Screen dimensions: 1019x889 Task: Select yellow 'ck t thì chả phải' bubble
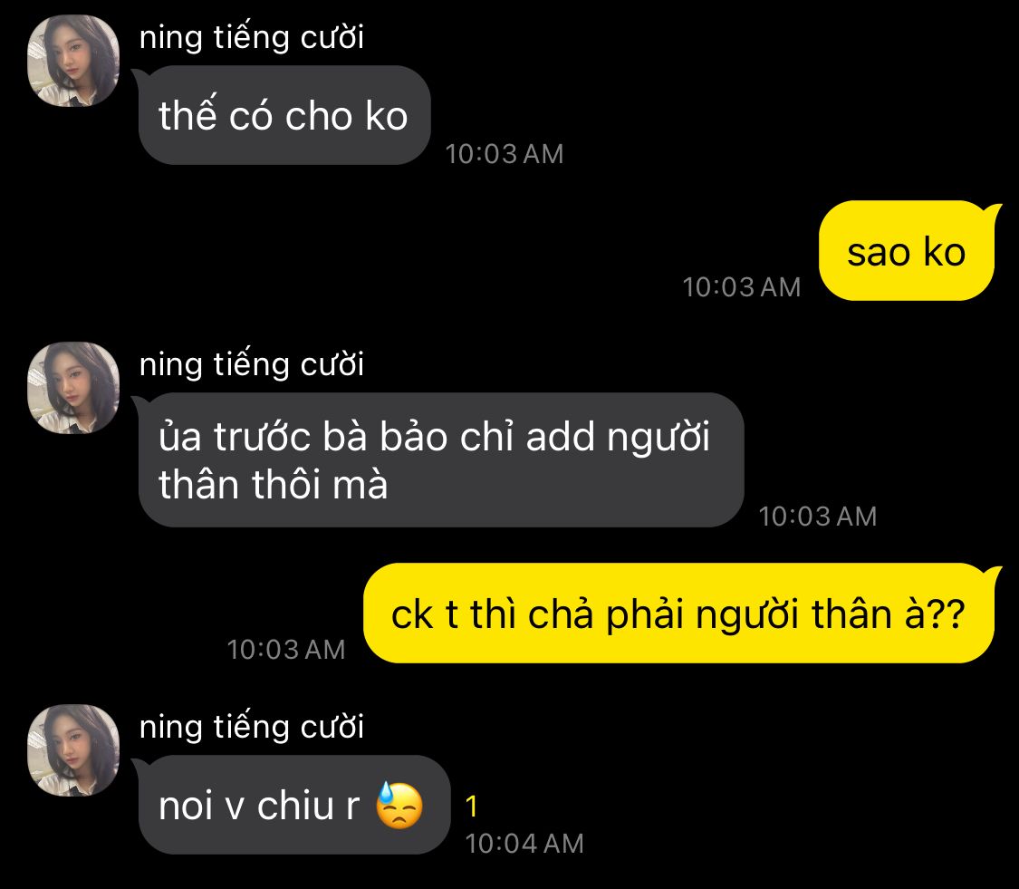(x=679, y=614)
